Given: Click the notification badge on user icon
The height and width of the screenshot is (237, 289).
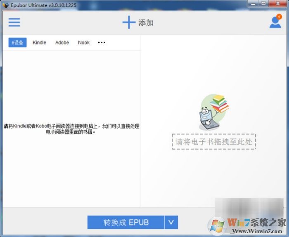Looking at the screenshot, I should click(279, 17).
